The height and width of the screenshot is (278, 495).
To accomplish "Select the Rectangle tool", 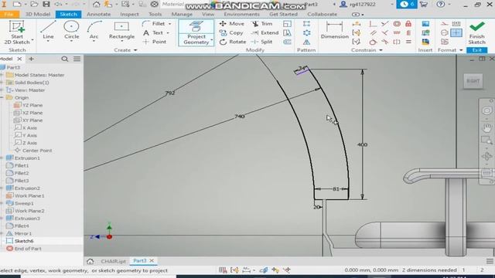I will click(x=121, y=30).
